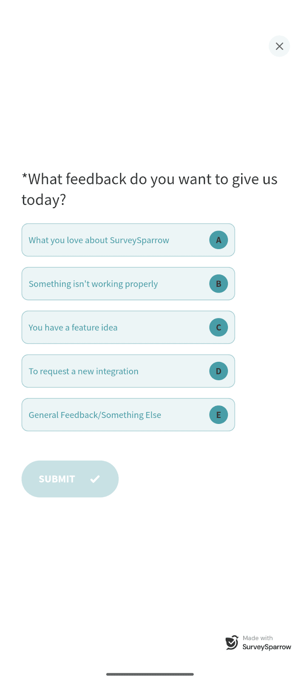
Task: Pick "You have a feature idea" choice
Action: click(73, 328)
